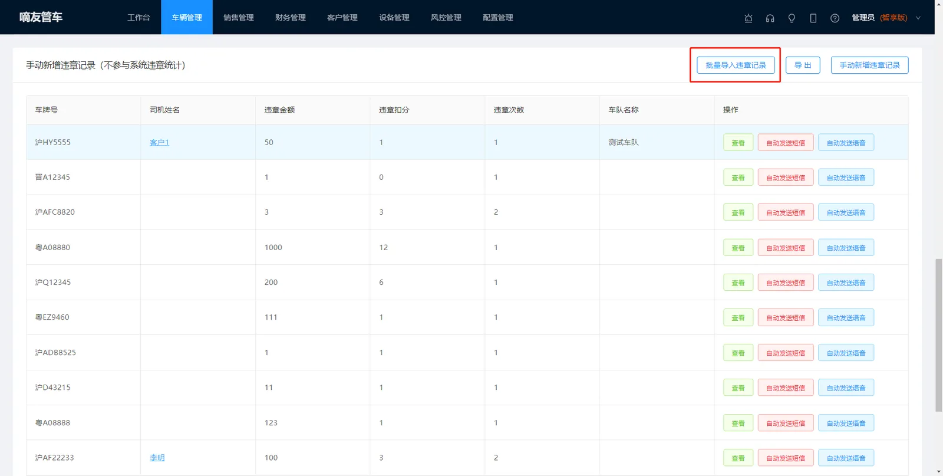Click the lightbulb icon in header
This screenshot has height=476, width=943.
pos(792,18)
